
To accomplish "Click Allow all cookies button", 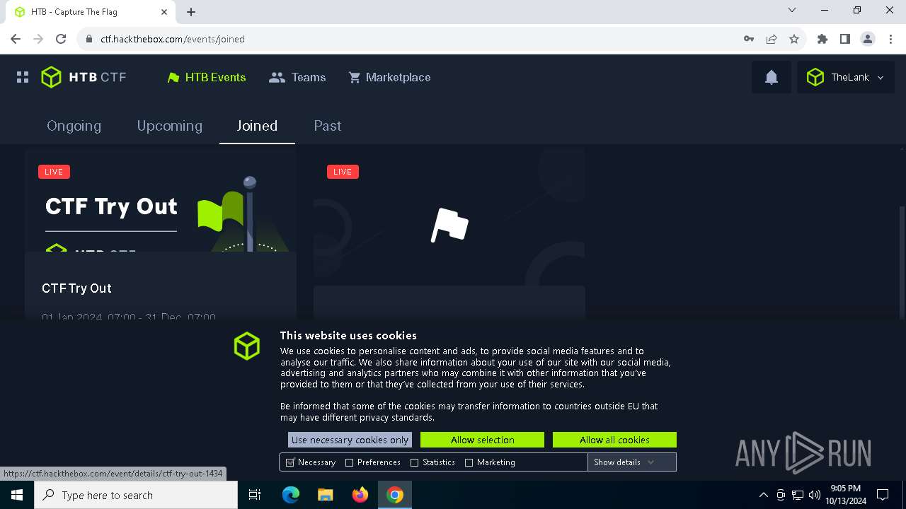I will tap(614, 440).
